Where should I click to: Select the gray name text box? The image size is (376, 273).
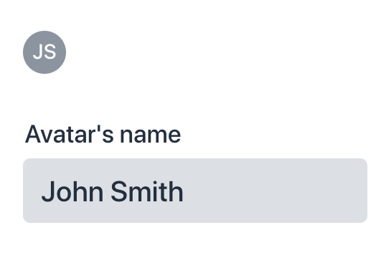195,191
